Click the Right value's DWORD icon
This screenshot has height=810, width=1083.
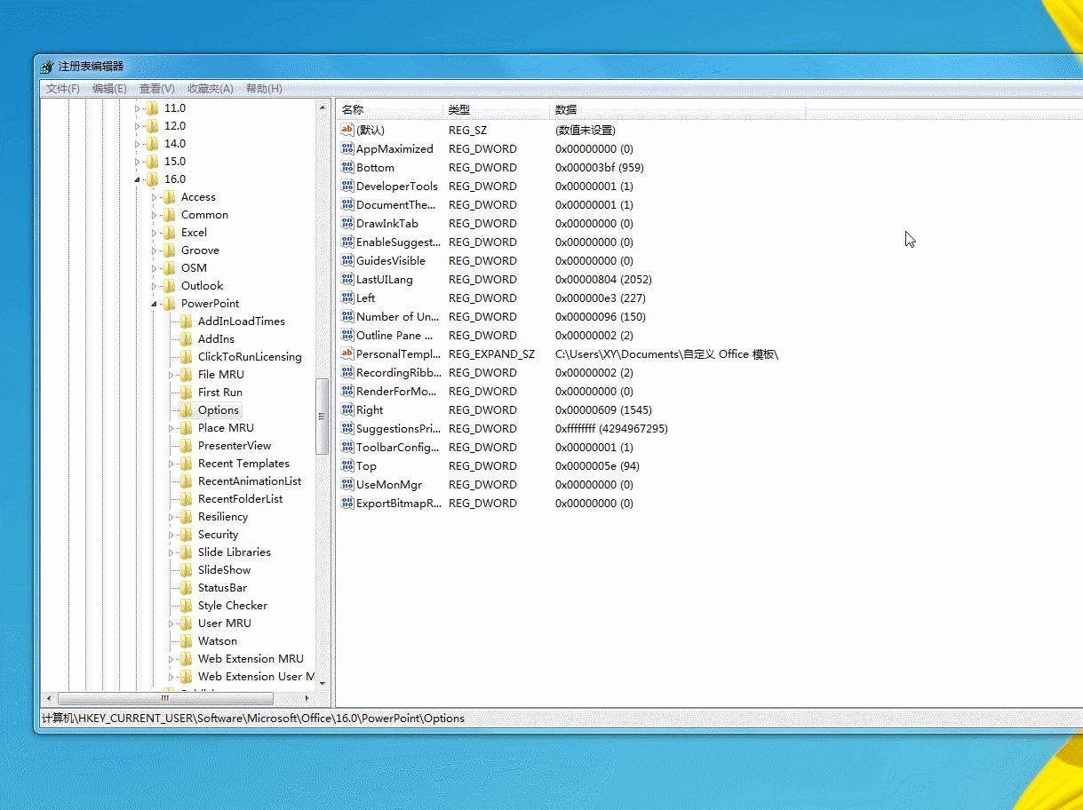click(x=347, y=409)
